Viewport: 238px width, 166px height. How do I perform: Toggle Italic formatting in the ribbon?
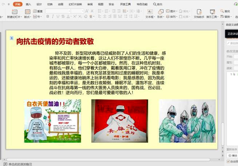coord(53,16)
